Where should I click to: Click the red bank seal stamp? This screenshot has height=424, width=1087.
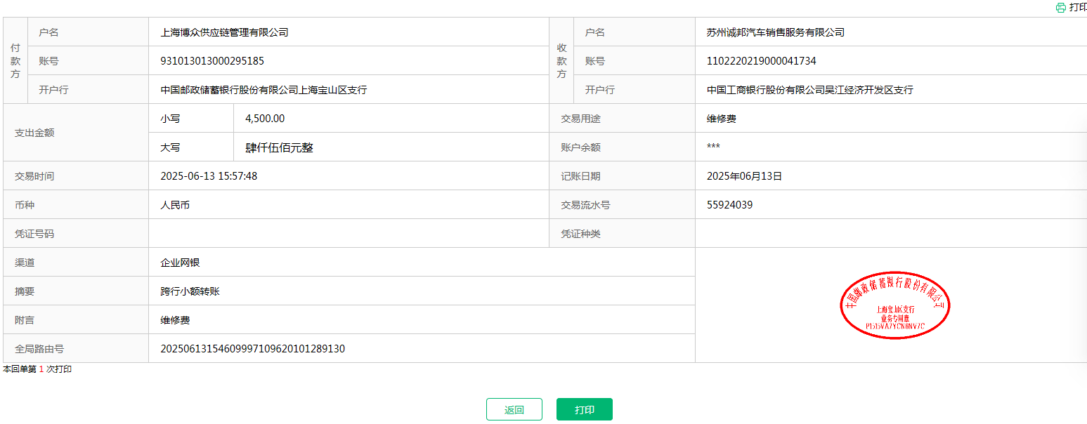pos(894,305)
